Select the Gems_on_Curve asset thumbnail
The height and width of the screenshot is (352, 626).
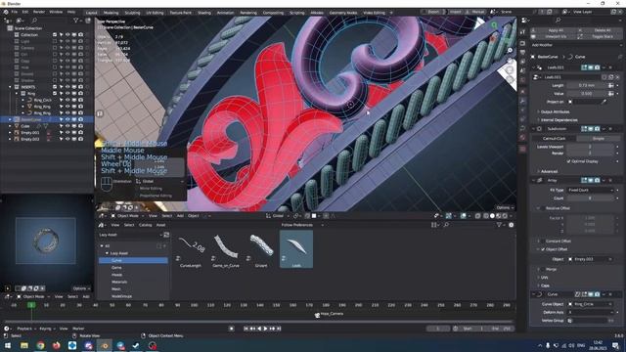pos(226,250)
